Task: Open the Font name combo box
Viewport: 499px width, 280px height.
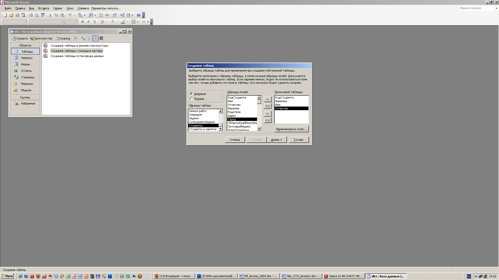Action: tap(47, 22)
